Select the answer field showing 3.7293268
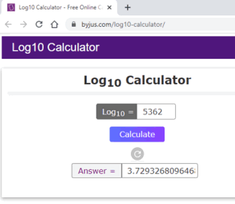Viewport: 235px width, 204px height. pyautogui.click(x=160, y=171)
